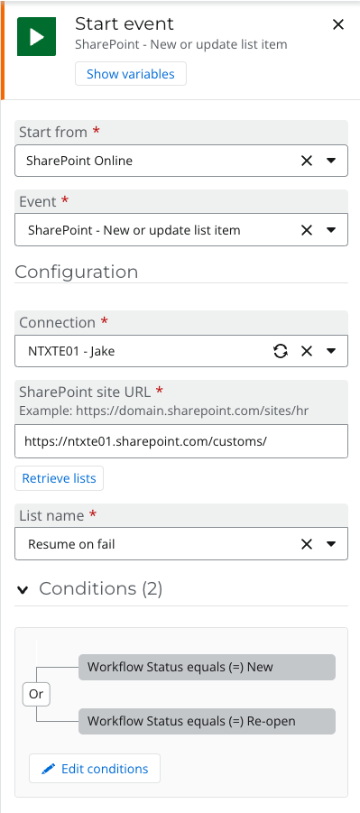
Task: Close the Start event panel
Action: (x=338, y=24)
